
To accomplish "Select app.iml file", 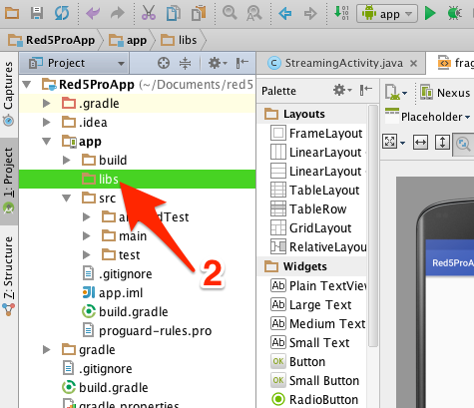I will pos(113,293).
